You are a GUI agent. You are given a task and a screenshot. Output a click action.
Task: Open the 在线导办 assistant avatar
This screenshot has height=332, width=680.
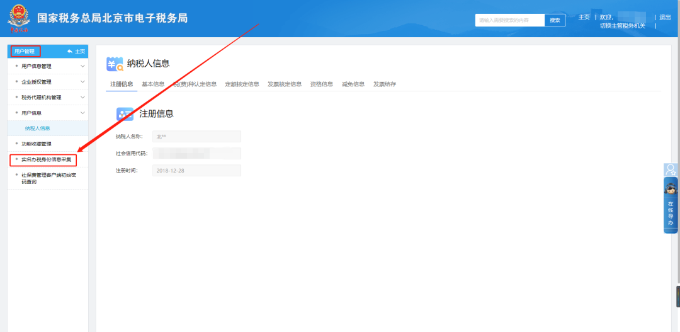pyautogui.click(x=671, y=188)
